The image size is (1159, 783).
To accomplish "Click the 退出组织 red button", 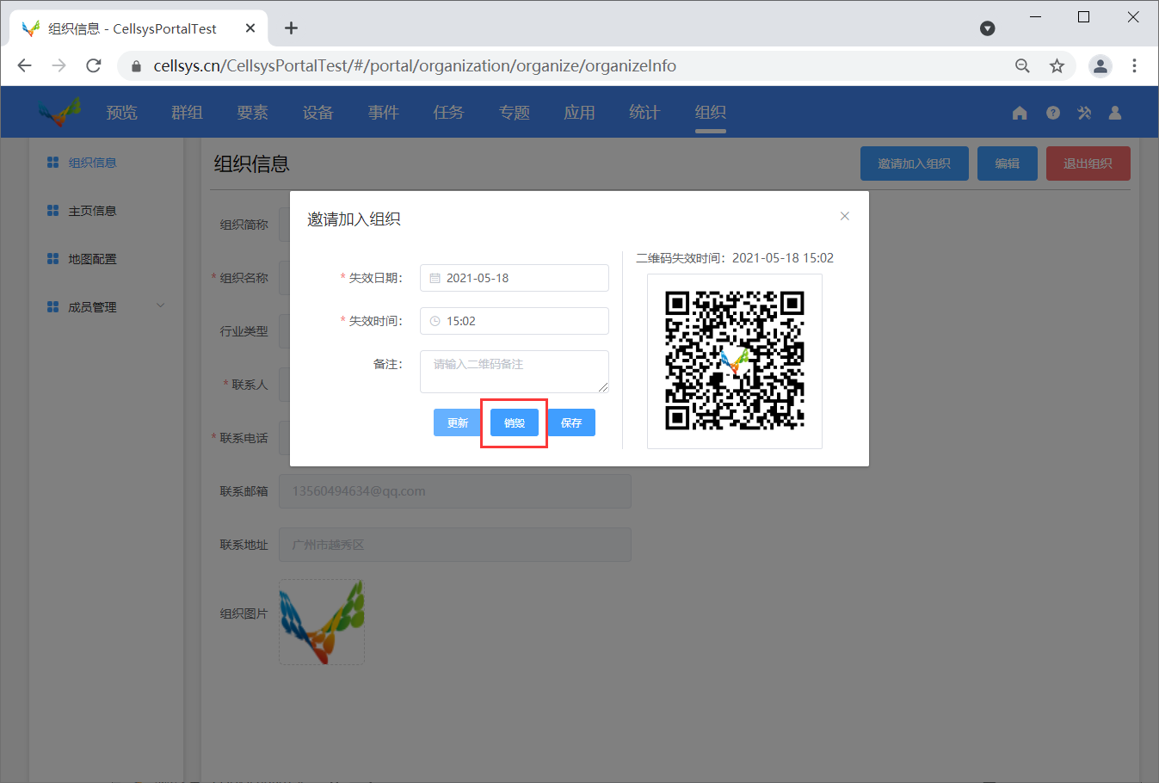I will (1088, 163).
